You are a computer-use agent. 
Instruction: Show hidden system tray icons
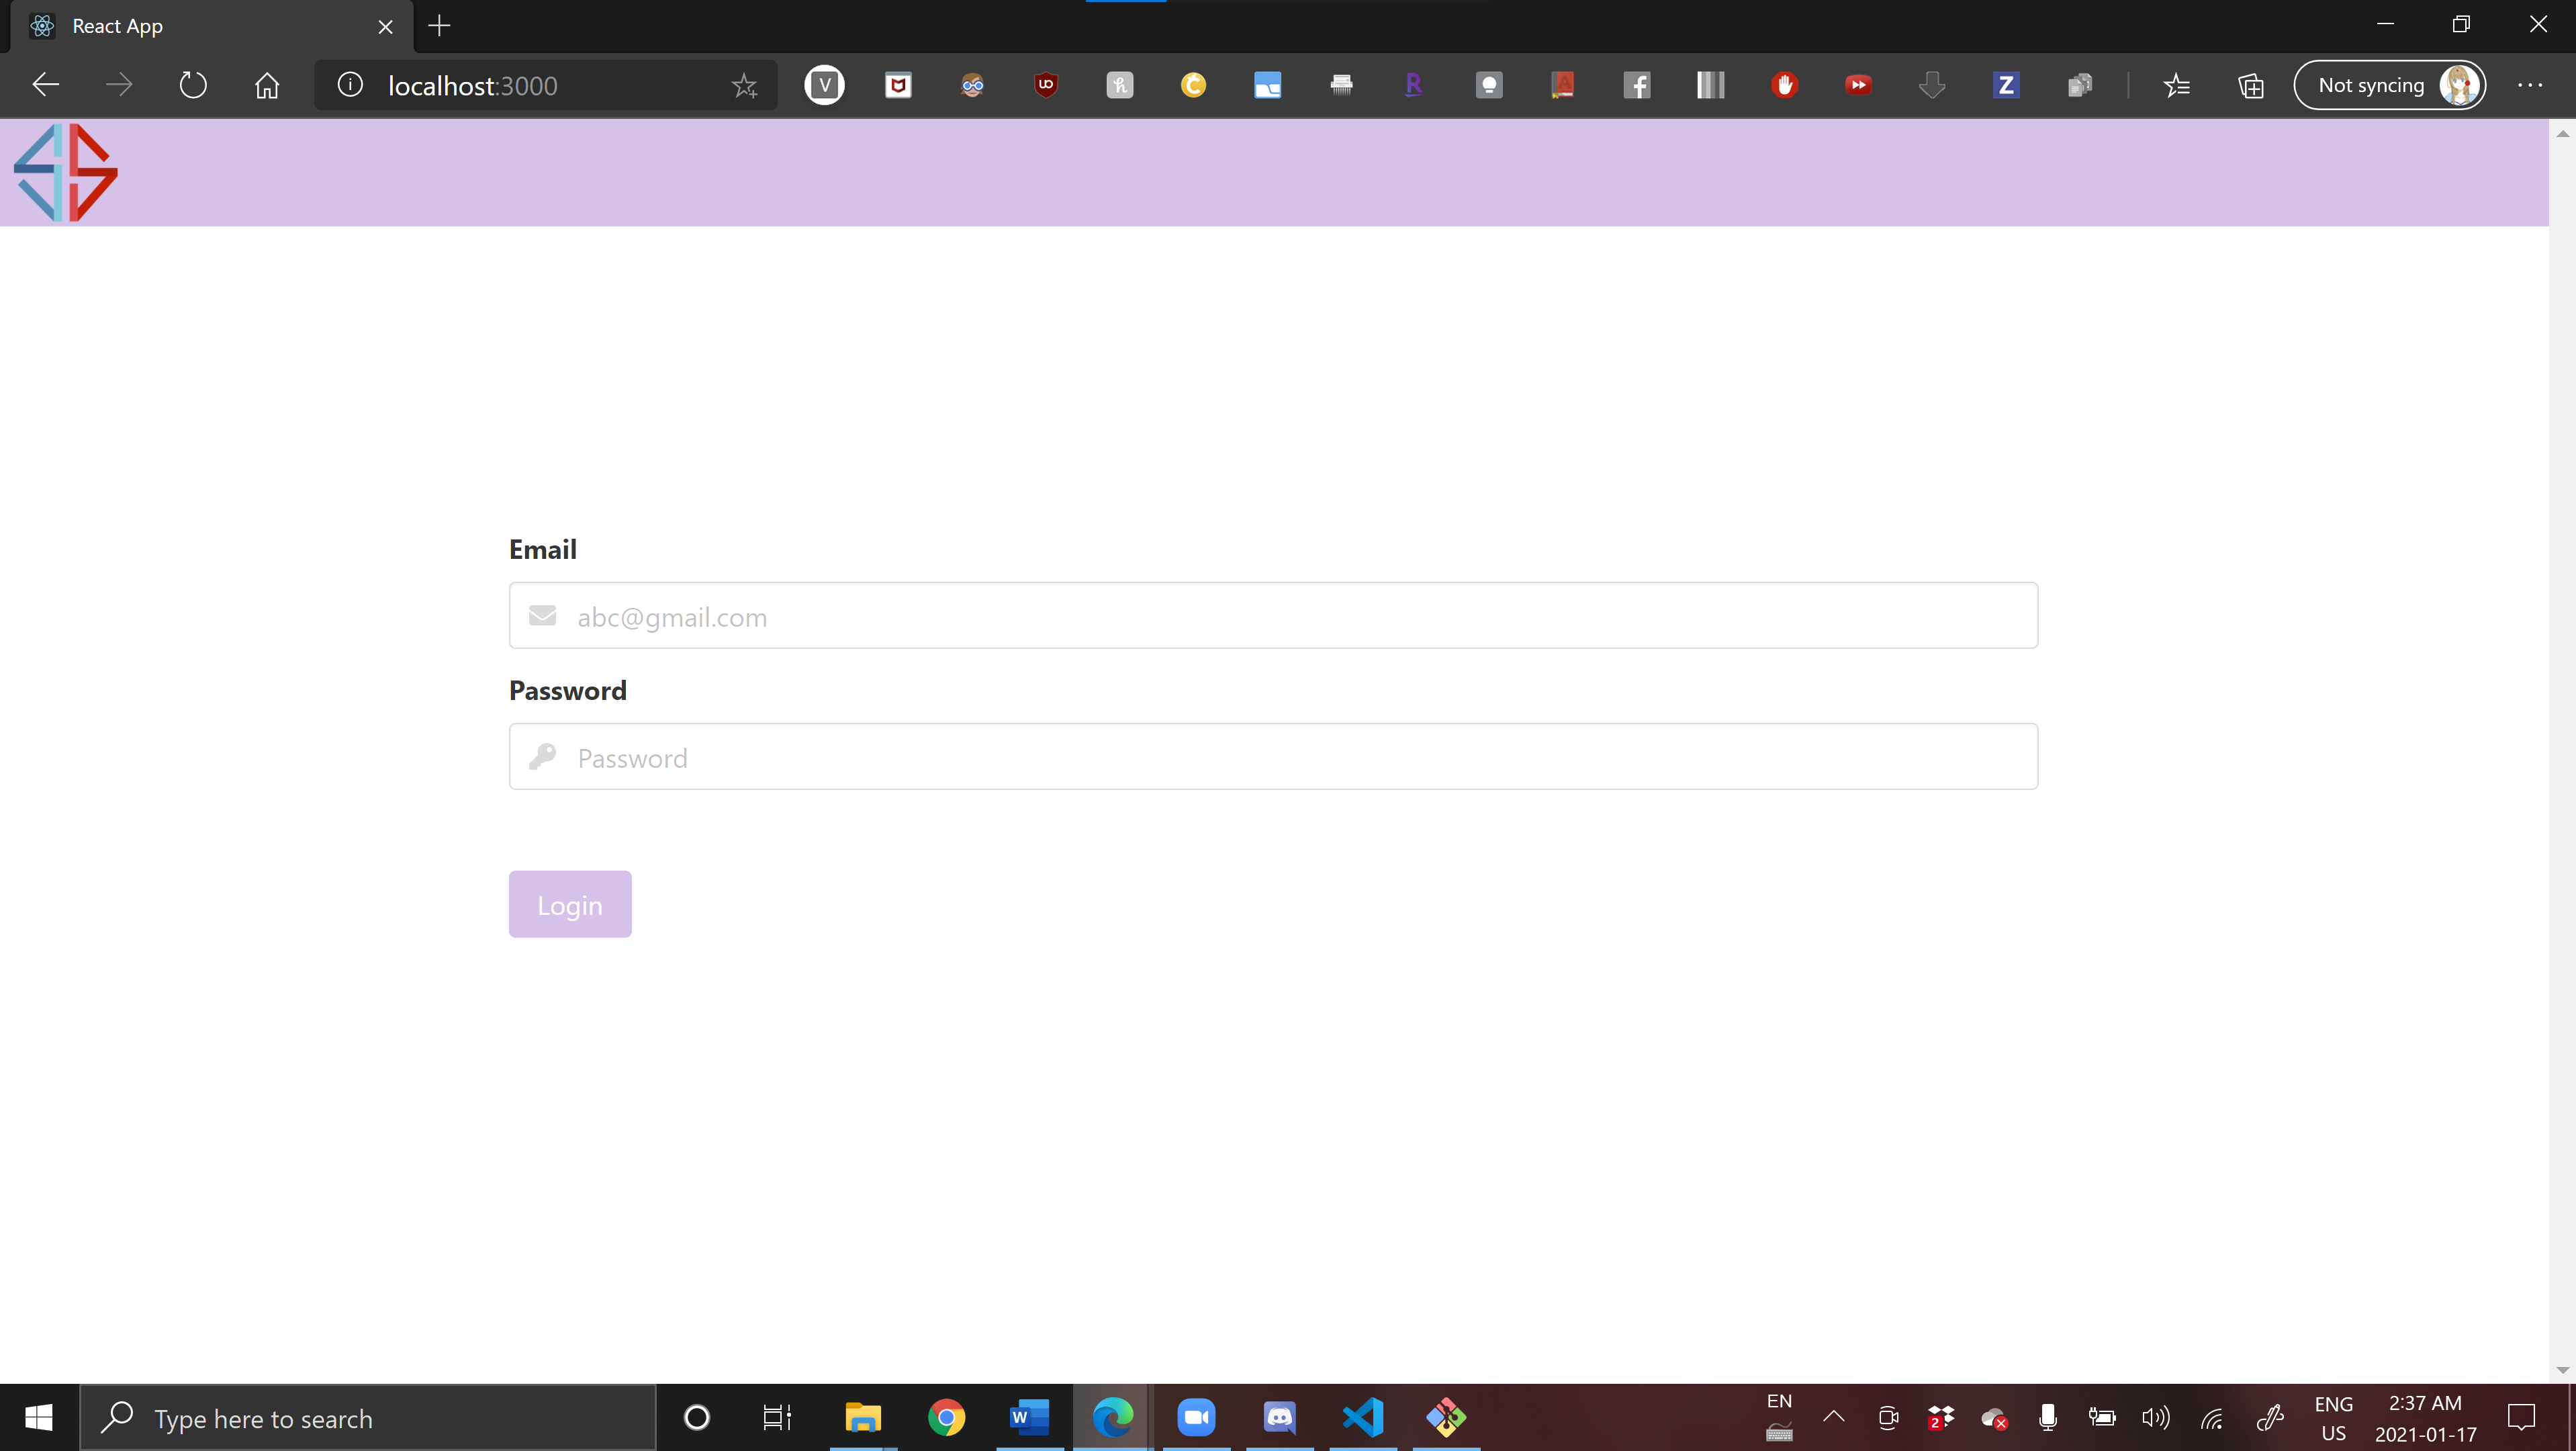(1833, 1416)
